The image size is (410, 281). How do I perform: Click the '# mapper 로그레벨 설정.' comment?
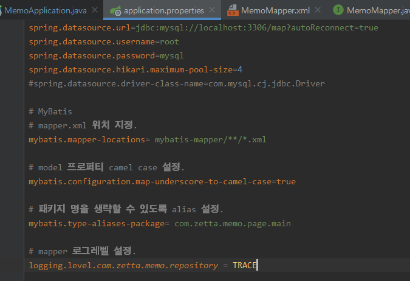pyautogui.click(x=82, y=251)
